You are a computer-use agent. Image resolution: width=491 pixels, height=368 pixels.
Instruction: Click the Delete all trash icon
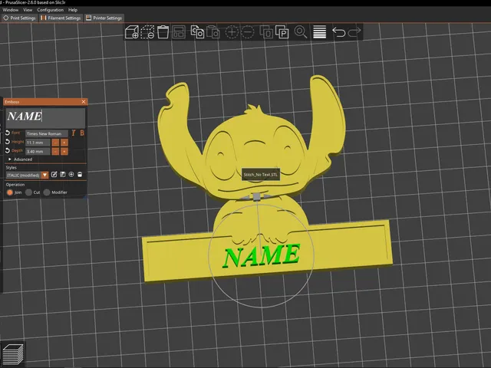(x=163, y=32)
